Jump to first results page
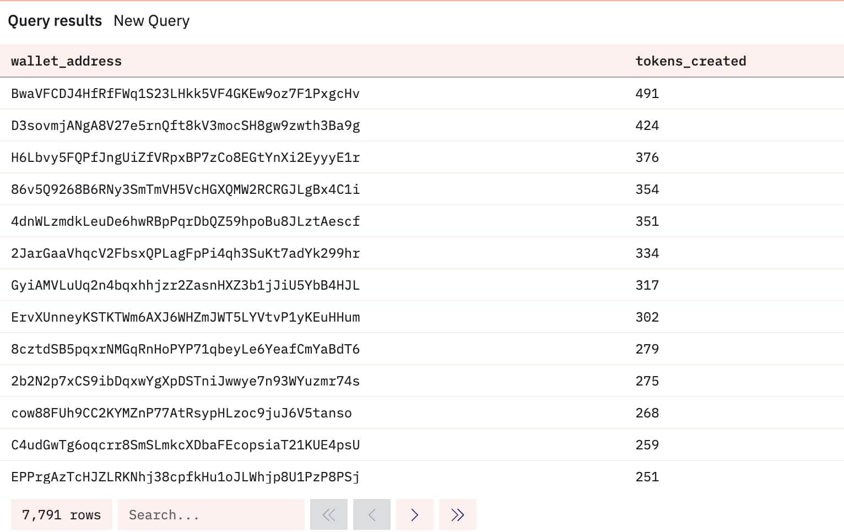Image resolution: width=844 pixels, height=532 pixels. (x=329, y=515)
